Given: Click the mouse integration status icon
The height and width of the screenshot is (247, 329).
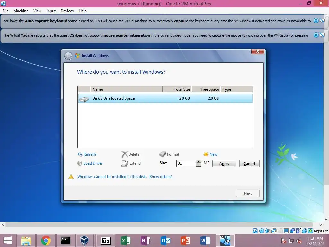Looking at the screenshot, I should 305,231.
